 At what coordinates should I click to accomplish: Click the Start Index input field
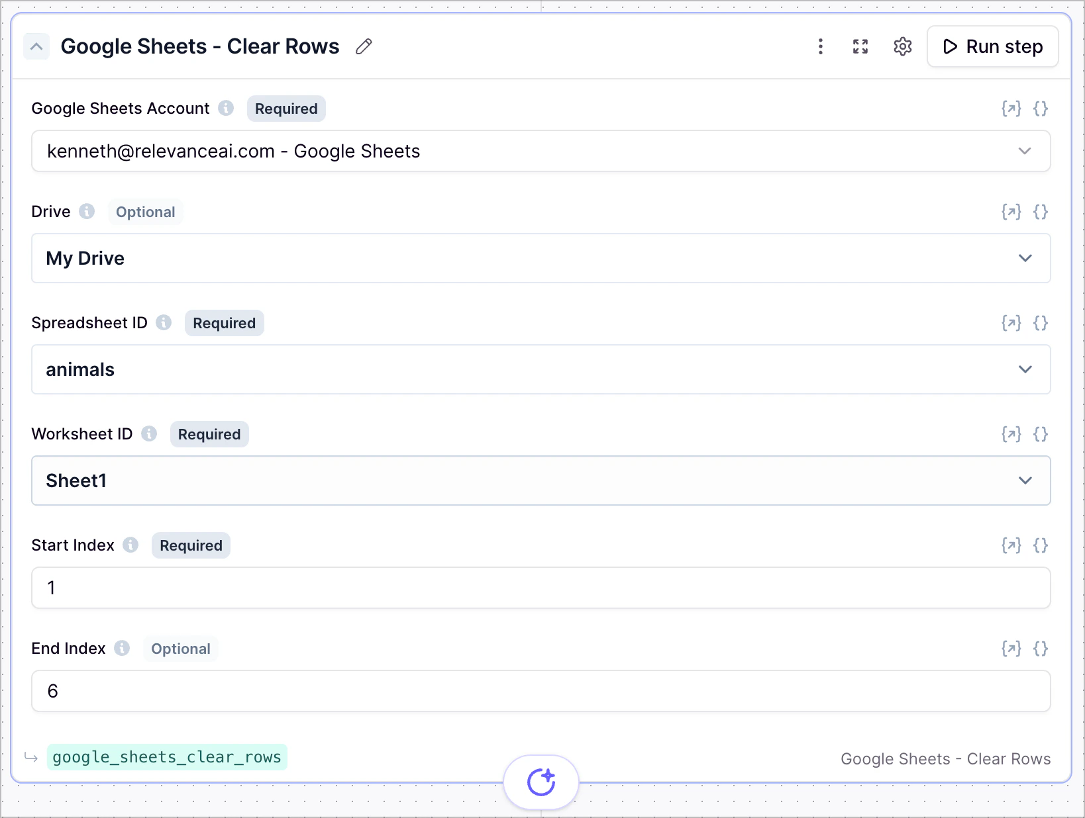541,588
